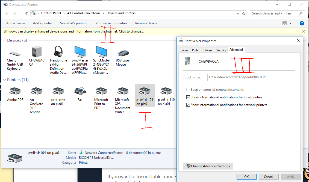Switch to the Forms tab
This screenshot has width=309, height=182.
184,50
